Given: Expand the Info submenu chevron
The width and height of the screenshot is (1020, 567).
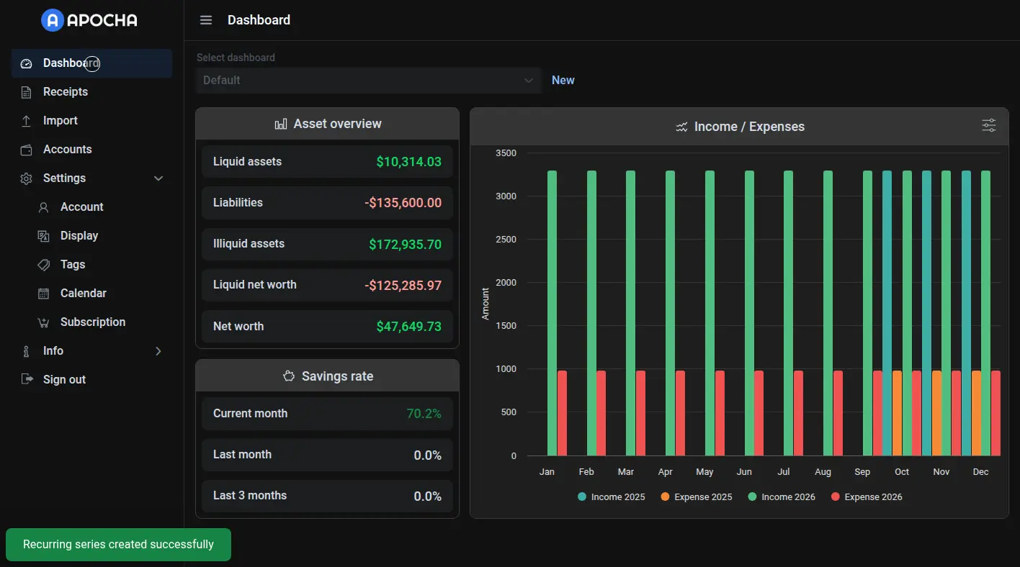Looking at the screenshot, I should click(158, 351).
